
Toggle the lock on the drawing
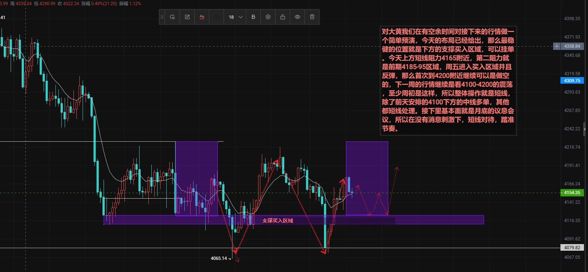[x=283, y=17]
